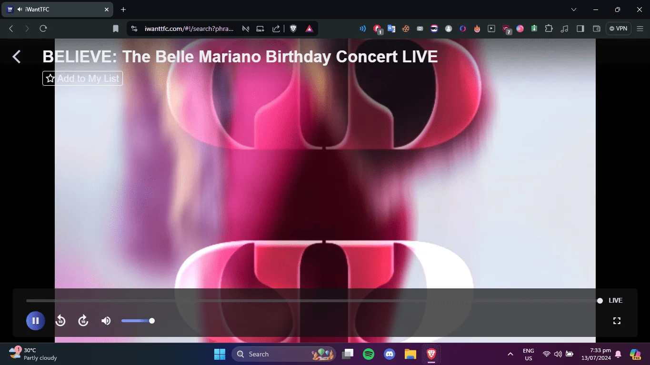Toggle the Brave sidebar panel

tap(580, 29)
